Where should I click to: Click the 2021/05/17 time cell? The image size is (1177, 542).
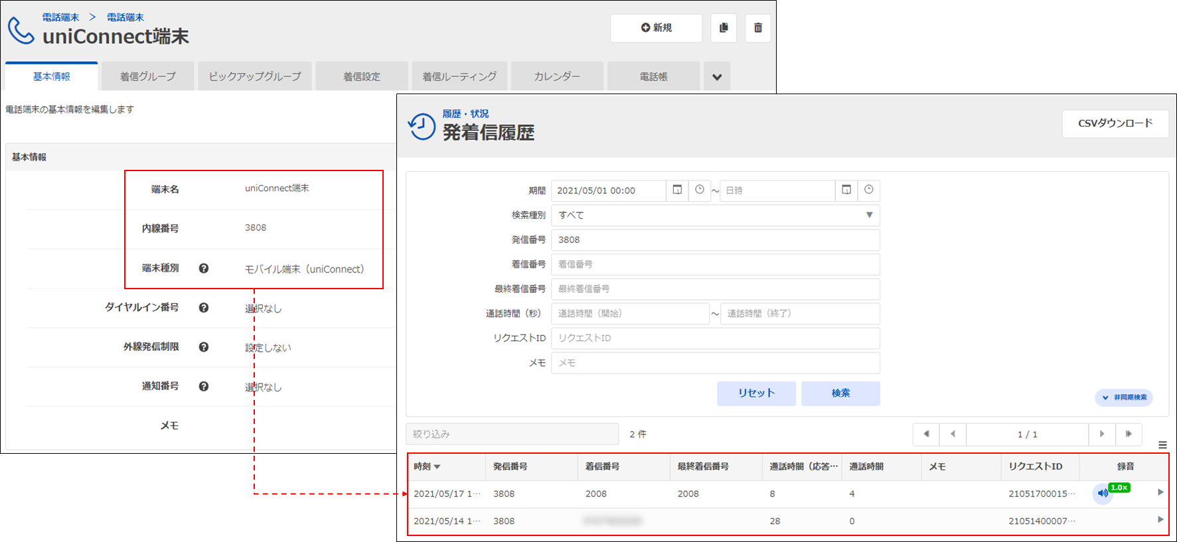coord(447,494)
